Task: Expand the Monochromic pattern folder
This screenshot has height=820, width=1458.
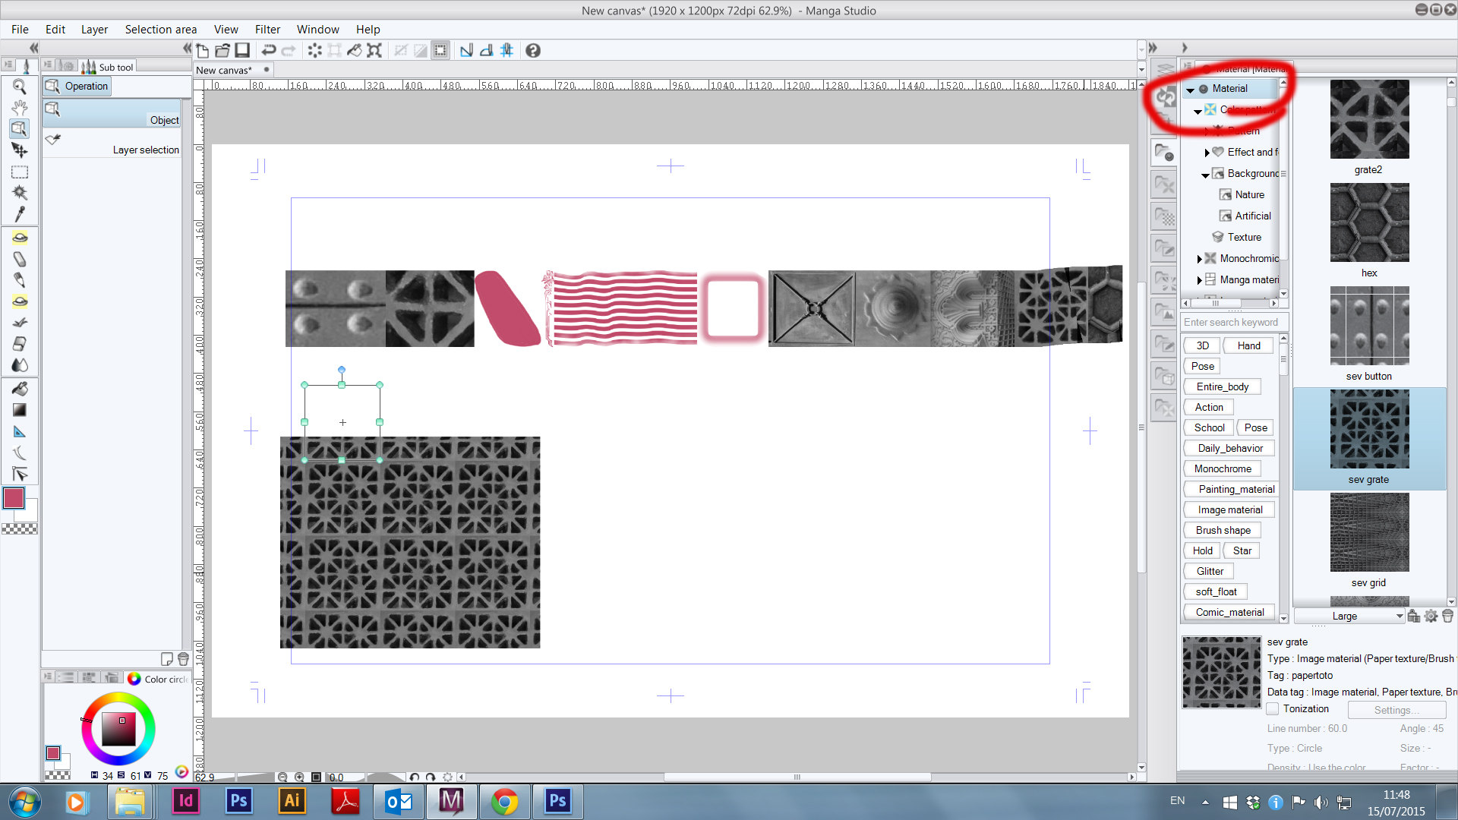Action: click(x=1199, y=259)
